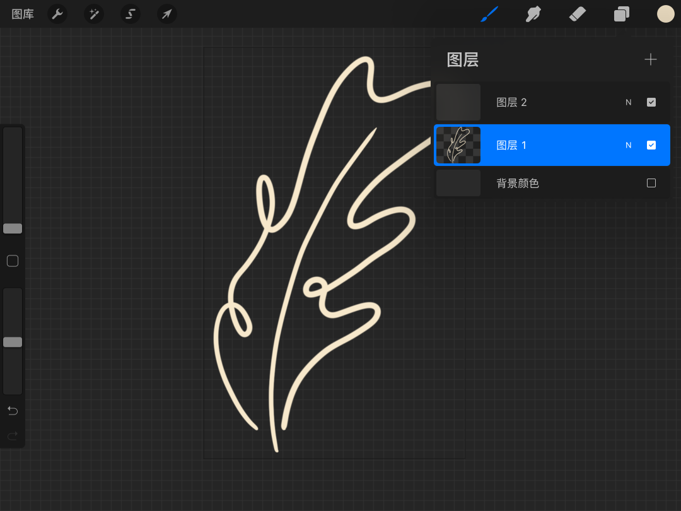681x511 pixels.
Task: Open the active color swatch circle
Action: (x=666, y=14)
